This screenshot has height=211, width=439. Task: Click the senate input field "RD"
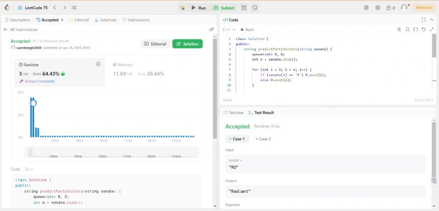click(x=325, y=164)
